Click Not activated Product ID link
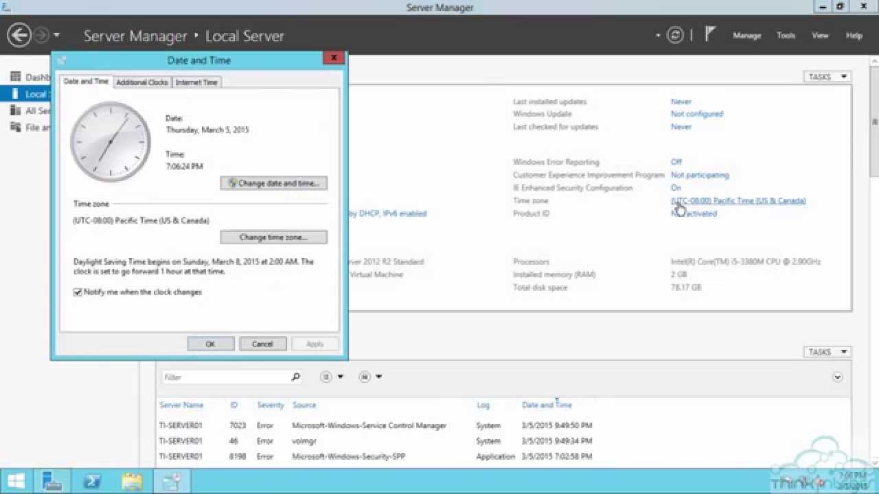Screen dimensions: 879x494 click(x=694, y=213)
